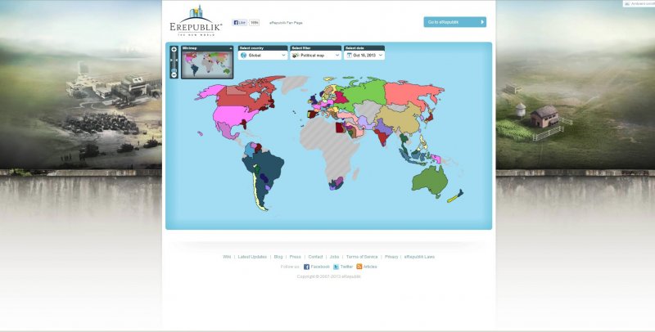Click the Go to eRepublik button

point(454,22)
